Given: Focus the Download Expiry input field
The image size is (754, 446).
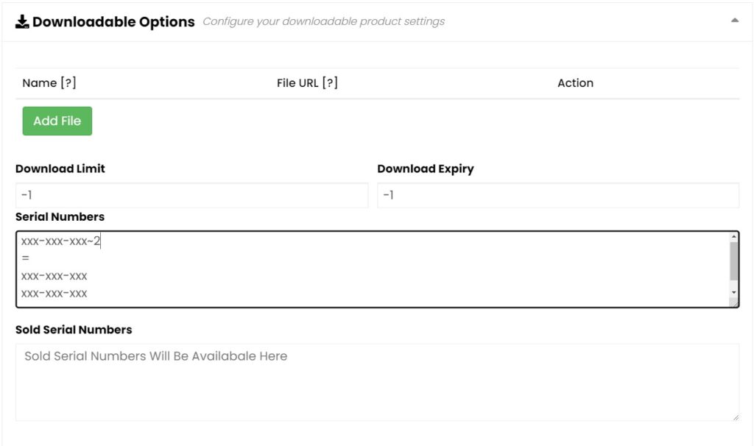Looking at the screenshot, I should point(558,195).
